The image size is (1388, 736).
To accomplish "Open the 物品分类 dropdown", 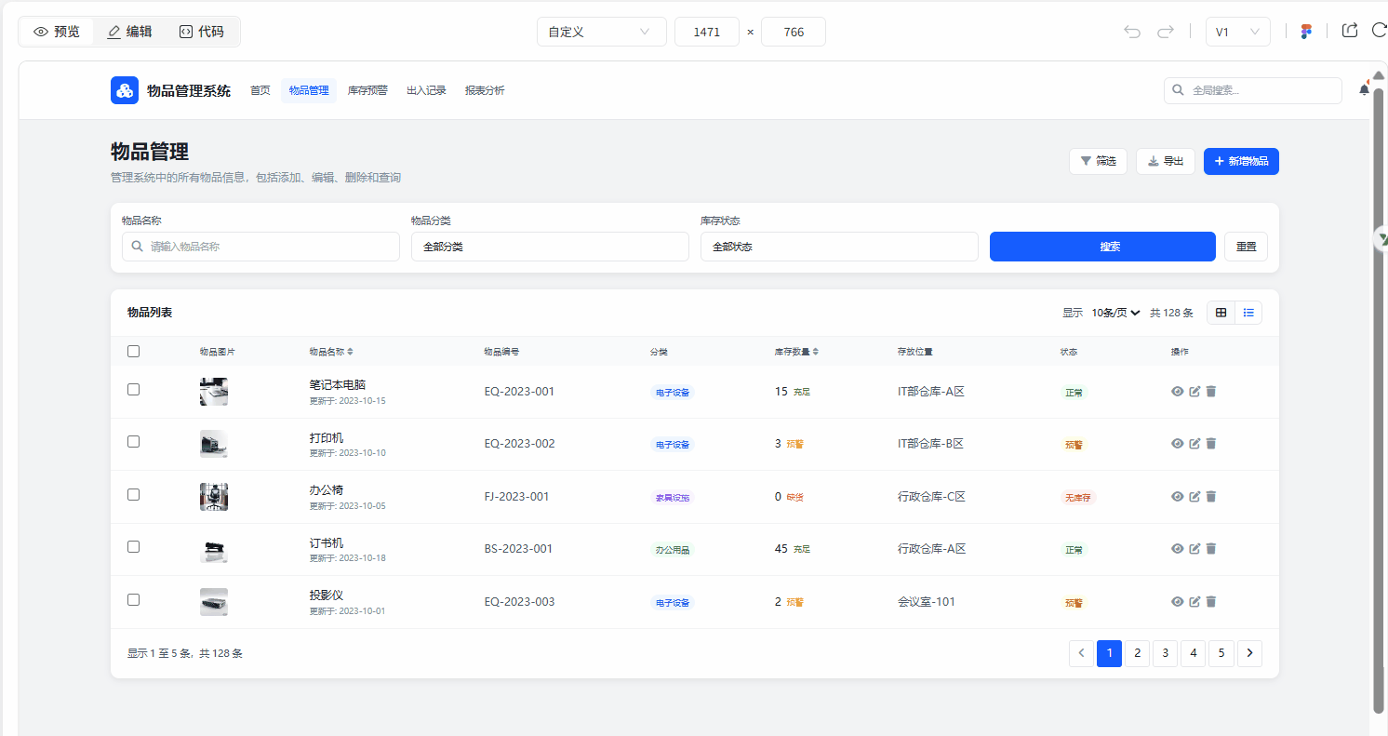I will coord(550,247).
